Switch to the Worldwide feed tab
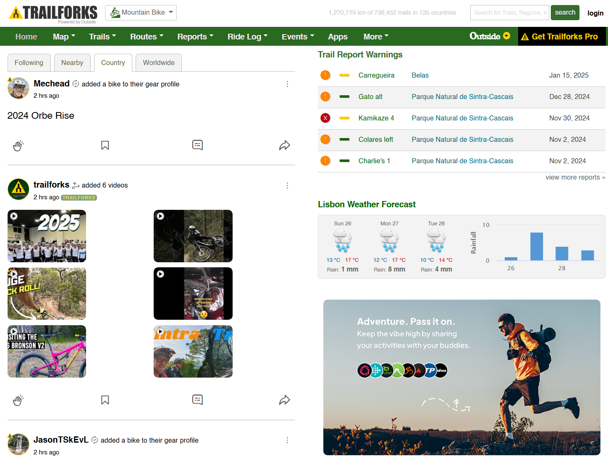The width and height of the screenshot is (608, 462). coord(159,63)
